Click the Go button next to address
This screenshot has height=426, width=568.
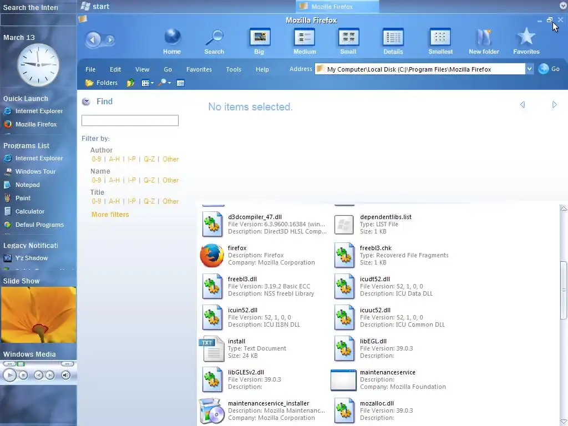(549, 69)
